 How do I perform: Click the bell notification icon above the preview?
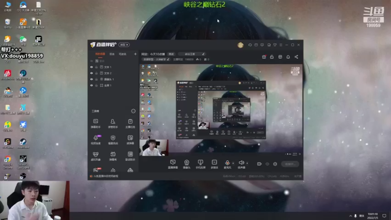(288, 57)
